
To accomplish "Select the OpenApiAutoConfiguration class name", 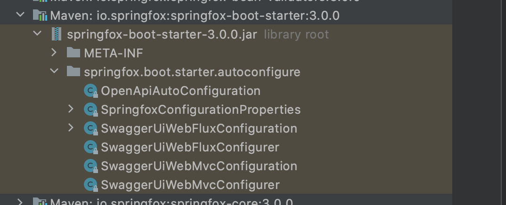I will 181,91.
